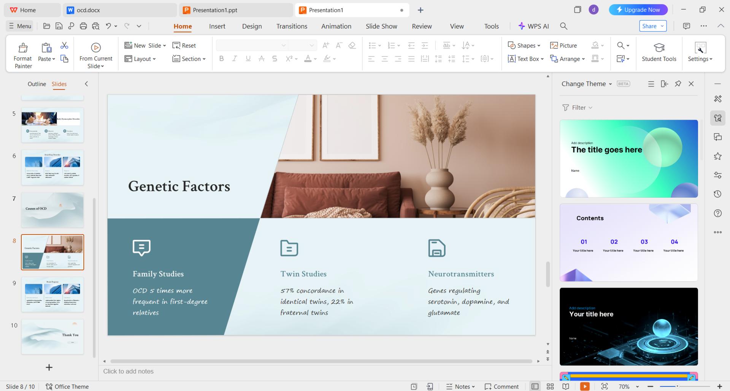Switch to Animation tab
Viewport: 730px width, 391px height.
coord(336,26)
